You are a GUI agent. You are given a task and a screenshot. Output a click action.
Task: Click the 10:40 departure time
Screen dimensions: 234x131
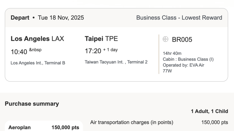point(19,52)
